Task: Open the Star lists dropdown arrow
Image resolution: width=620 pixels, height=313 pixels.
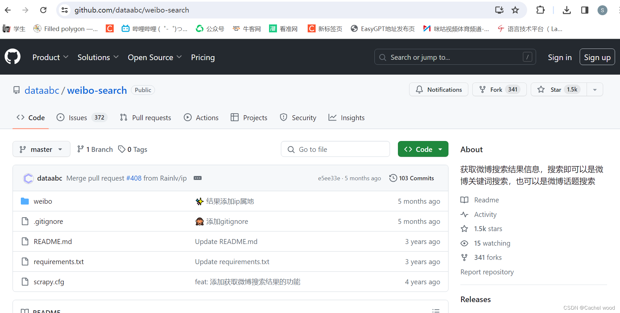Action: (595, 89)
